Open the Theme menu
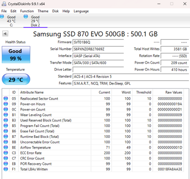This screenshot has width=190, height=179. tap(43, 11)
